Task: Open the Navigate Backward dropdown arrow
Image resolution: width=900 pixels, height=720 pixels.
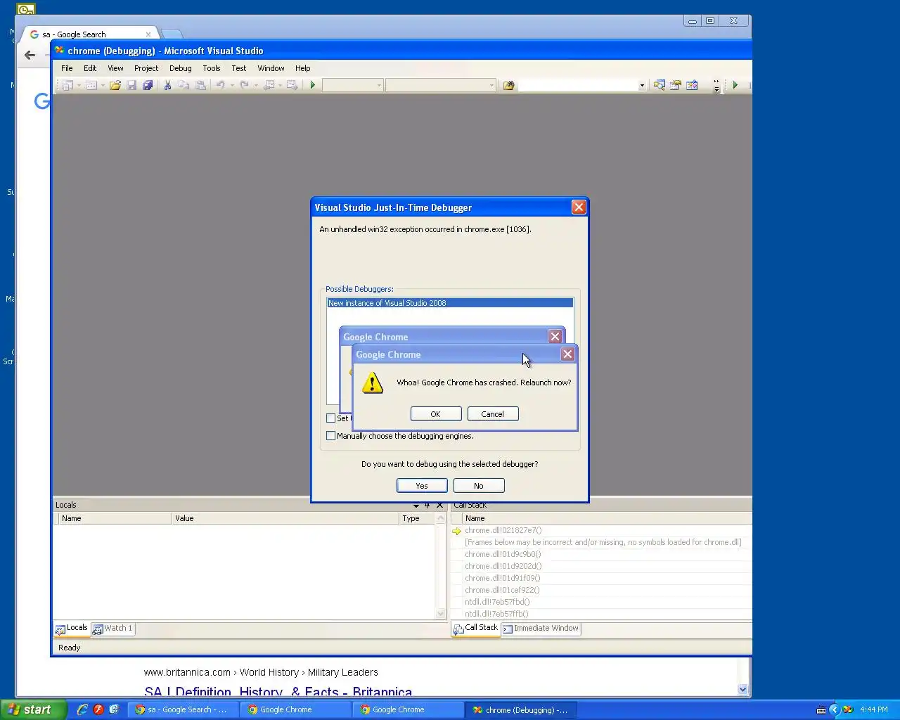Action: 280,85
